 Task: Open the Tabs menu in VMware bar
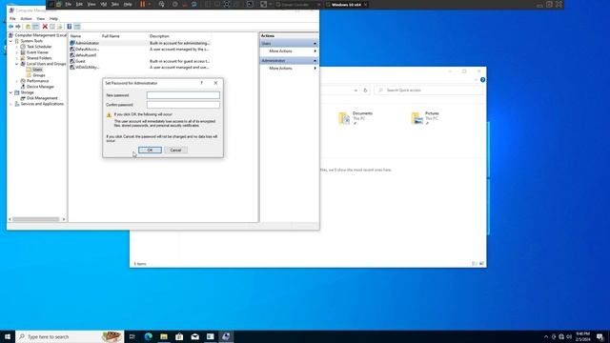pos(115,4)
